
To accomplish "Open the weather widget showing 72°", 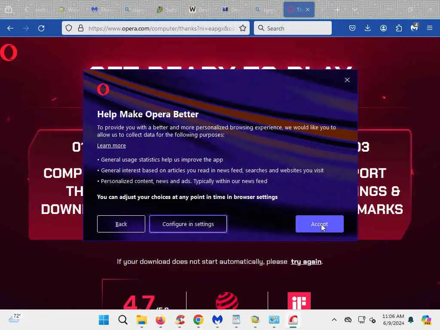I will coord(14,318).
